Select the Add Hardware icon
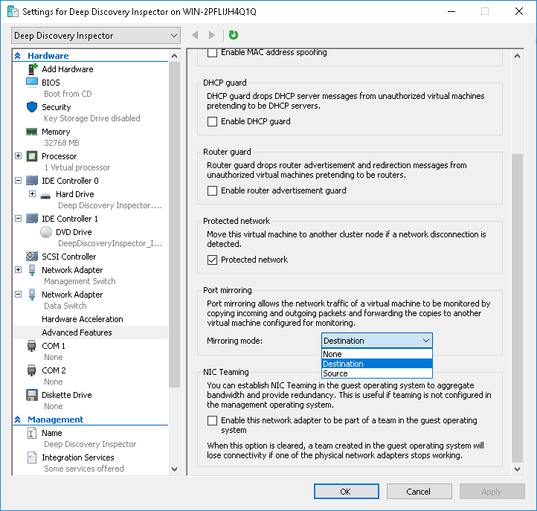Viewport: 537px width, 511px height. click(32, 69)
